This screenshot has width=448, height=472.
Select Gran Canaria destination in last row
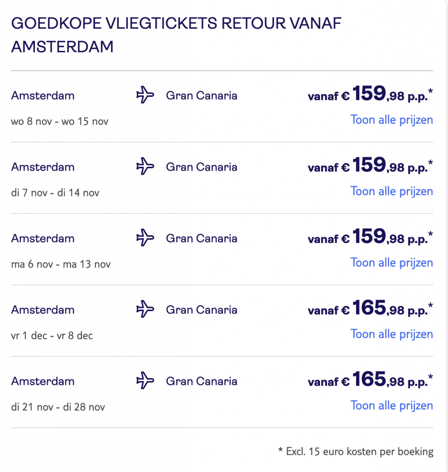tap(202, 381)
